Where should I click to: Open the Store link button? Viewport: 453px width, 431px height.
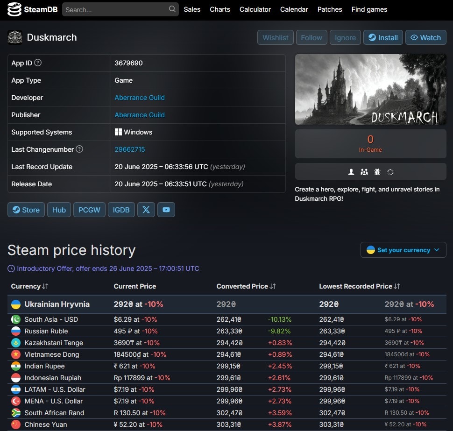point(26,210)
